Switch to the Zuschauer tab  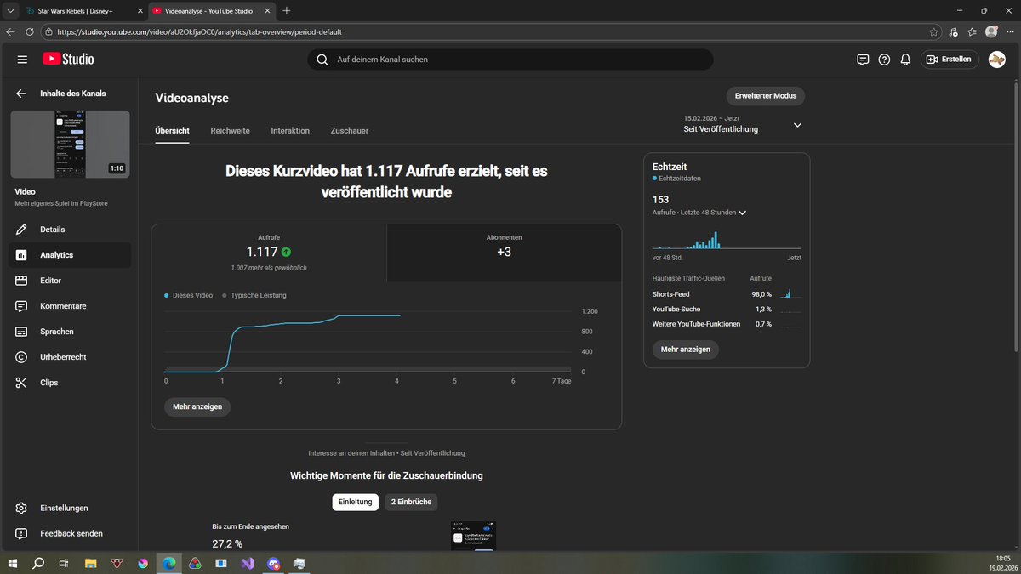(x=350, y=131)
